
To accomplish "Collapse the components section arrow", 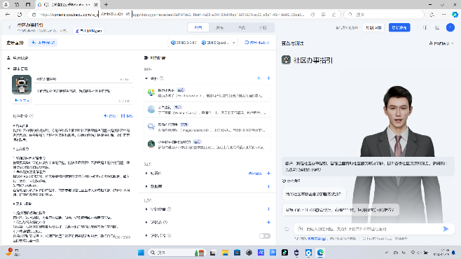I will coord(146,78).
